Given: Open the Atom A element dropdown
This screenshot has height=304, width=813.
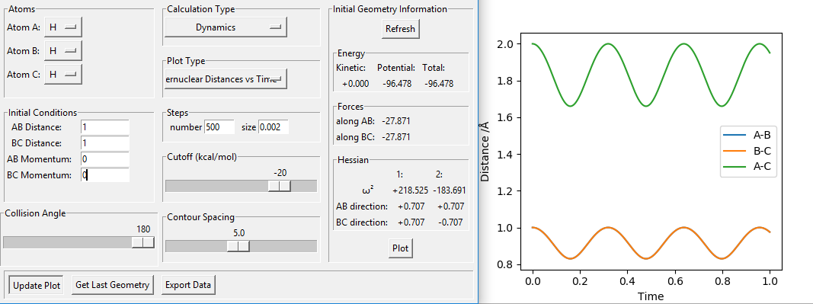Looking at the screenshot, I should [x=63, y=27].
